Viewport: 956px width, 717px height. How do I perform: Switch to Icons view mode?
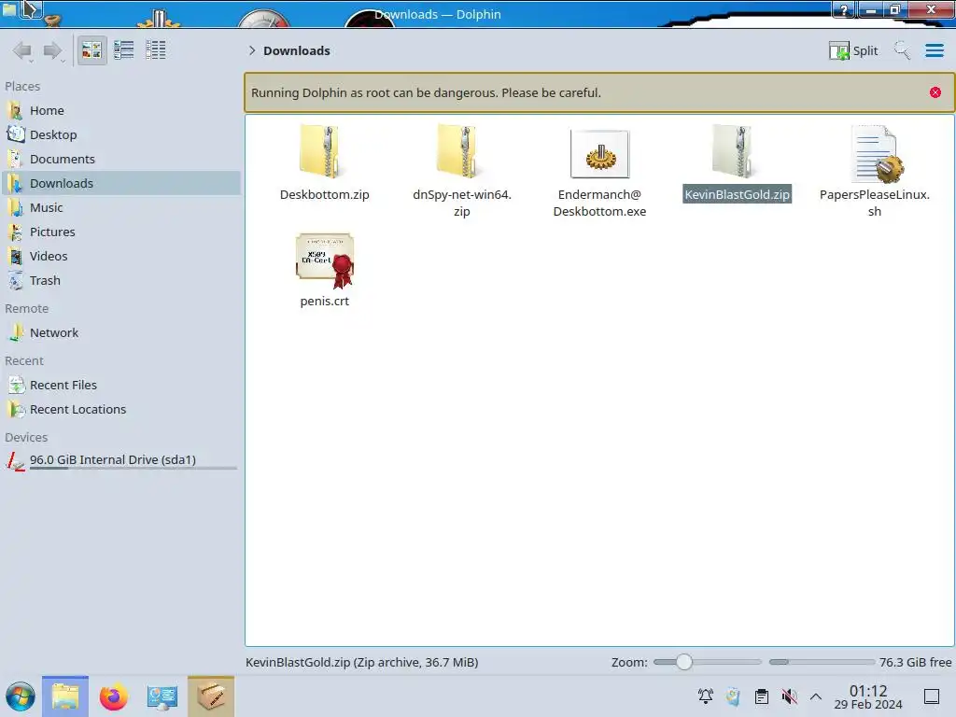click(x=91, y=50)
